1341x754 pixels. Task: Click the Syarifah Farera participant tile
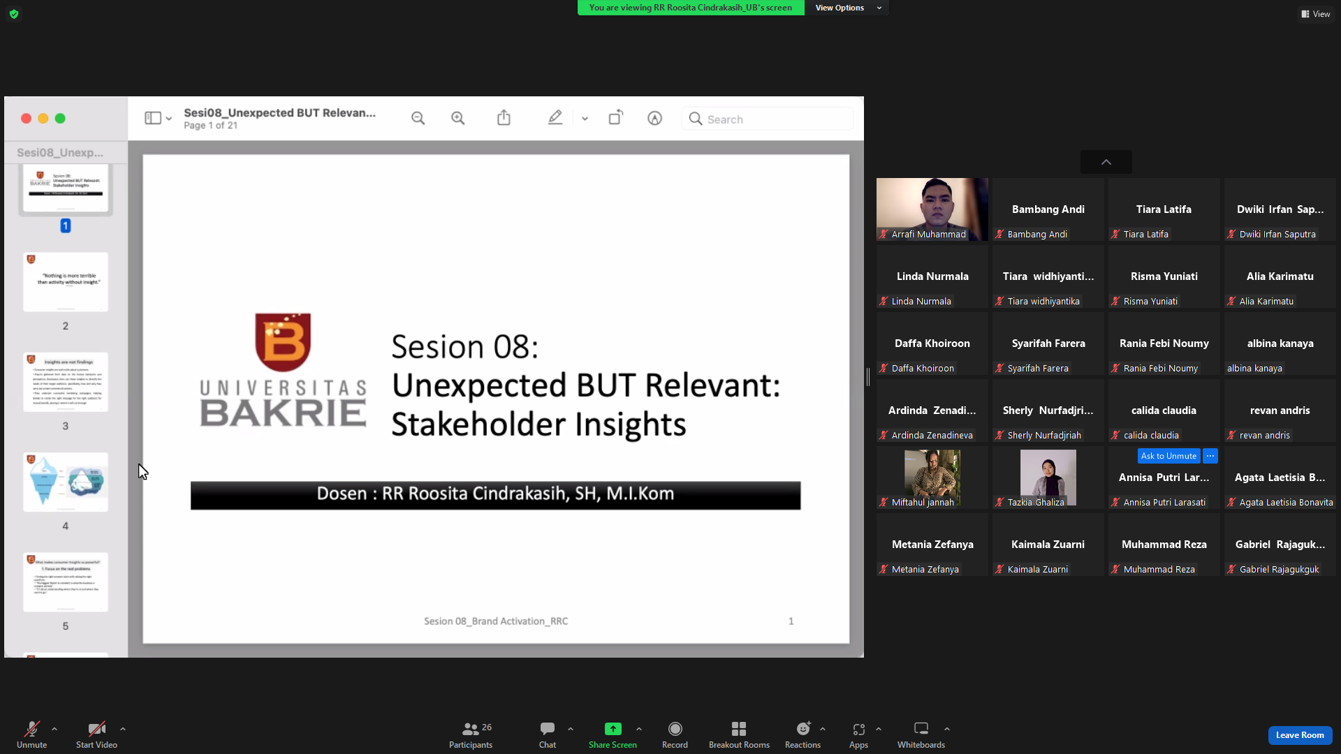(1048, 343)
